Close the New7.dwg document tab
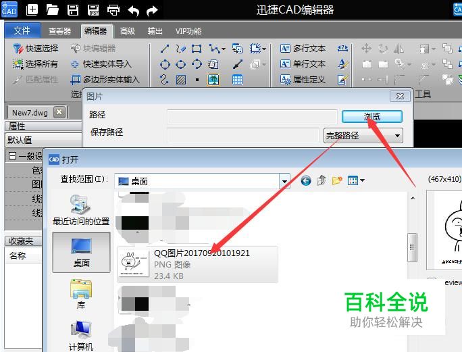This screenshot has height=352, width=462. [x=59, y=112]
